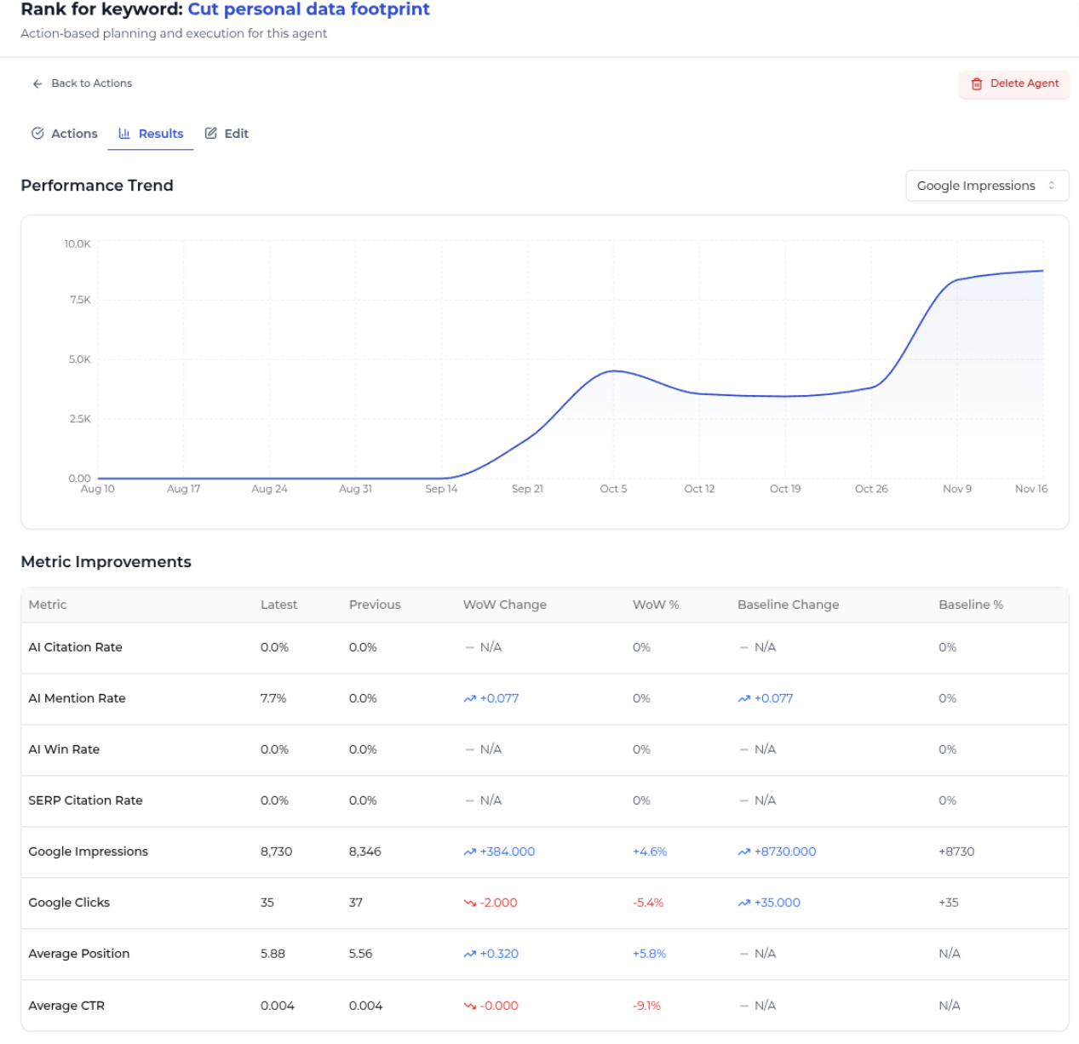Open the Google Impressions metric dropdown
The image size is (1079, 1044).
click(987, 186)
